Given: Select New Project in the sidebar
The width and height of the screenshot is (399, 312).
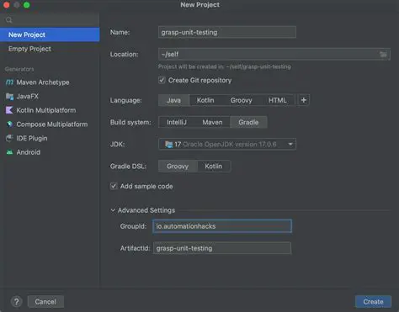Looking at the screenshot, I should (x=50, y=34).
